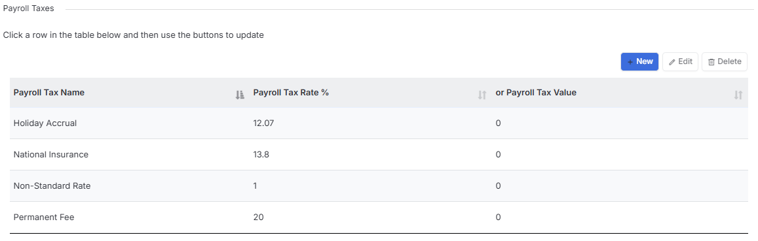The image size is (758, 241).
Task: Sort by or Payroll Tax Value sort icon
Action: coord(738,95)
